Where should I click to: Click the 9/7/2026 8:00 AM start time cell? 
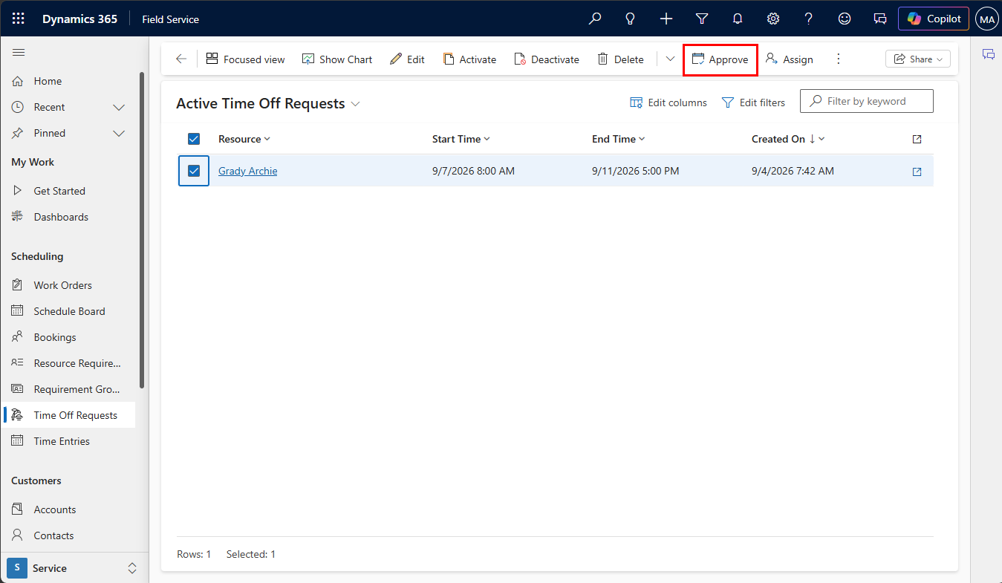tap(473, 171)
